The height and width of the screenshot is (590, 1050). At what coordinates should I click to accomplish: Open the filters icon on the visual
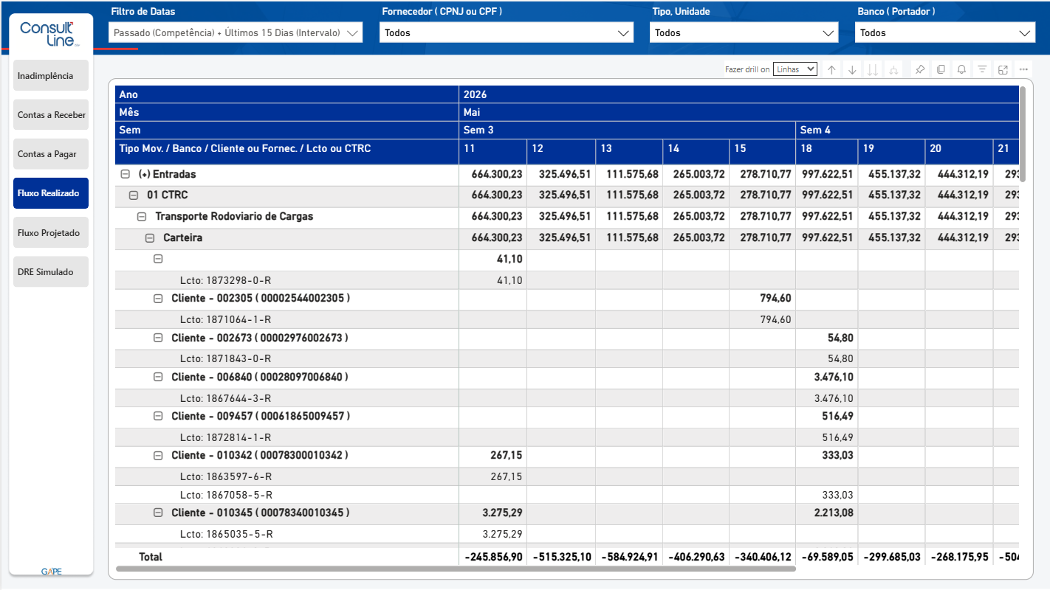[x=982, y=69]
